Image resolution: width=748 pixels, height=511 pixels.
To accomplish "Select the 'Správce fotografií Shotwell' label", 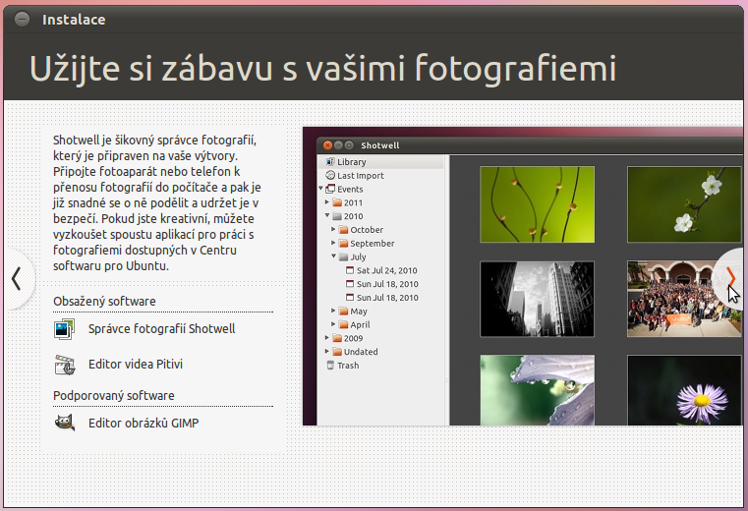I will click(x=162, y=329).
